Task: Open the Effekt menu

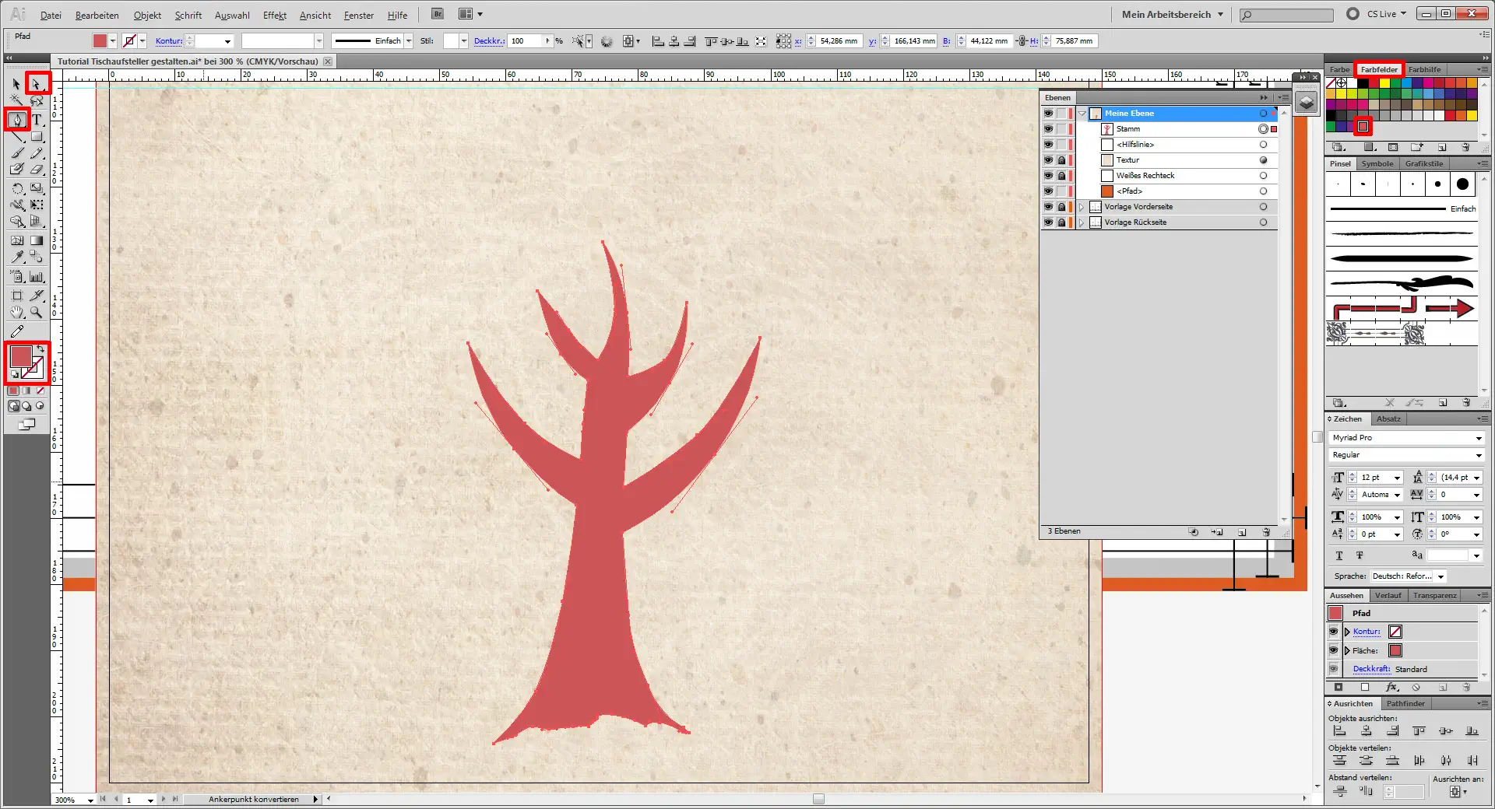Action: [x=274, y=15]
